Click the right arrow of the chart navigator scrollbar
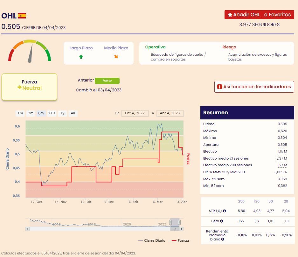 [x=182, y=229]
